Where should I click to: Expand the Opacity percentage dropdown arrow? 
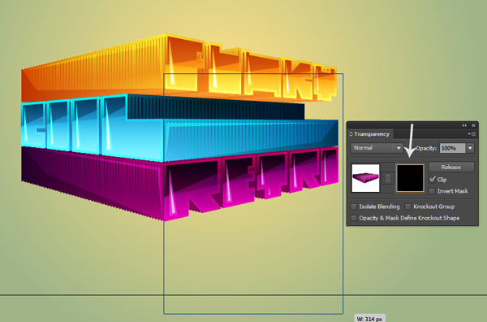[470, 148]
